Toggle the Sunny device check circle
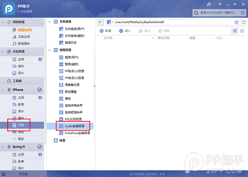This screenshot has height=177, width=248. [40, 147]
